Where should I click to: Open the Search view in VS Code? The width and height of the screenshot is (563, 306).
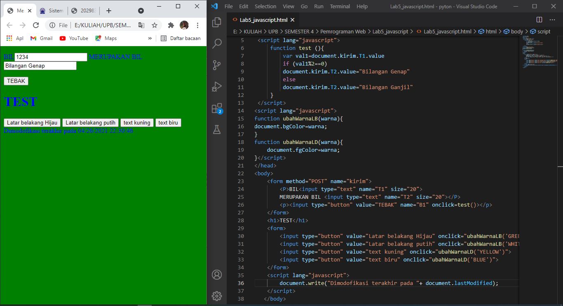tap(217, 44)
